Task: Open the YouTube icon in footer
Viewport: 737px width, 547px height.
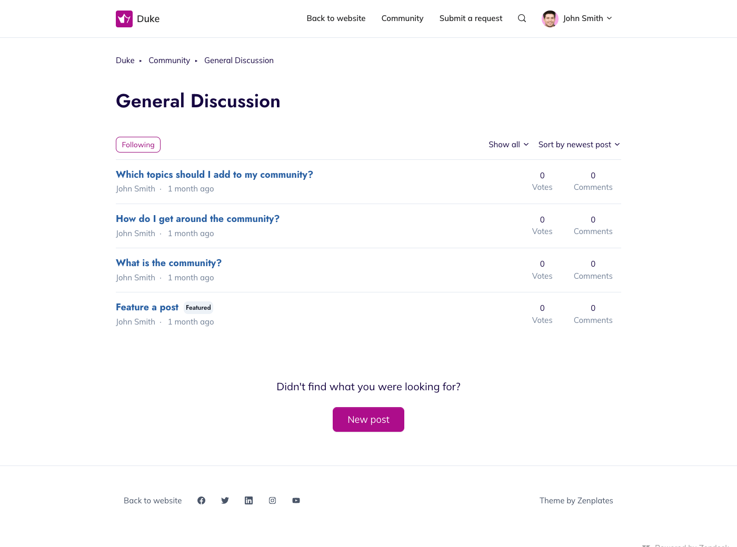Action: point(296,501)
